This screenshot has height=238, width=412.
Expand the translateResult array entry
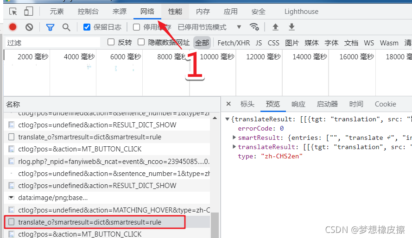click(234, 147)
